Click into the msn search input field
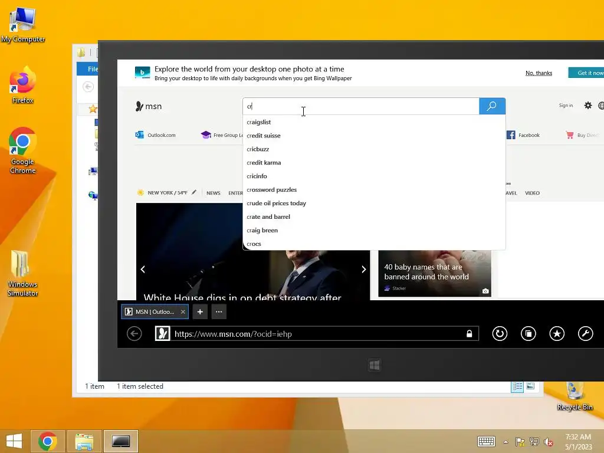Viewport: 604px width, 453px height. 361,106
